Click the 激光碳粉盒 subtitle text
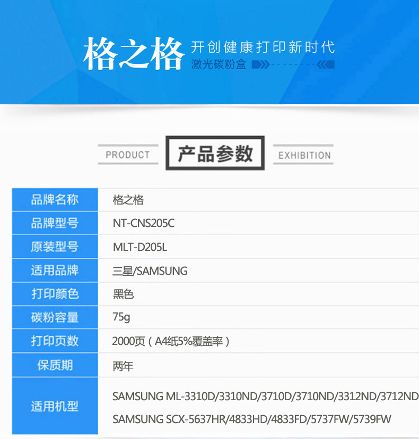The width and height of the screenshot is (419, 439). click(219, 64)
